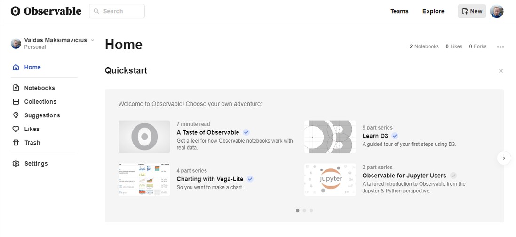Open the Teams menu item
The width and height of the screenshot is (516, 237).
[x=399, y=11]
